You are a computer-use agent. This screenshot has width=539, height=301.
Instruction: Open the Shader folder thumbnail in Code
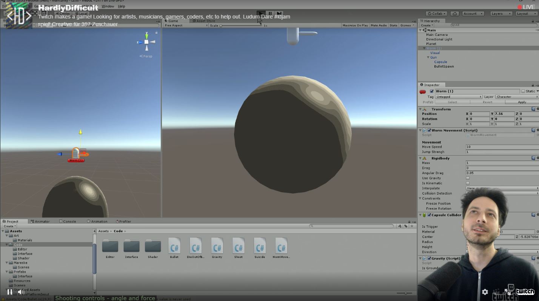[153, 246]
